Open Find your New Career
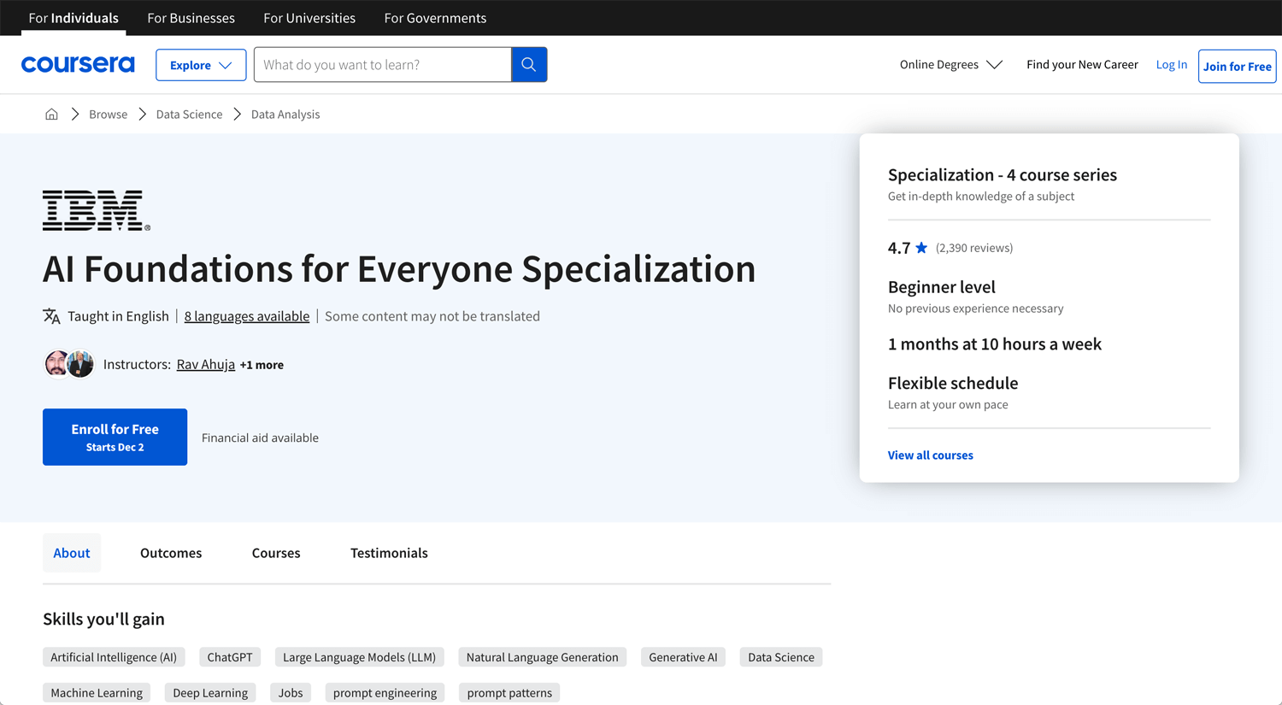This screenshot has width=1282, height=705. [x=1082, y=64]
